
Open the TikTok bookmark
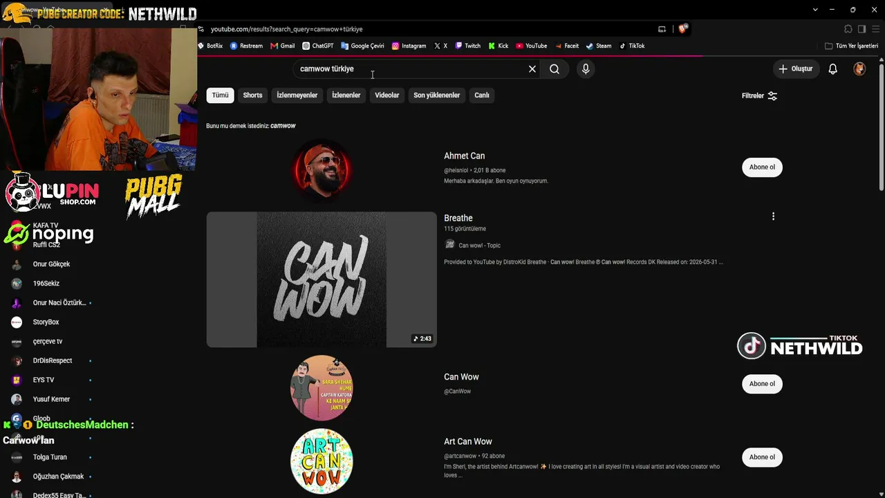632,46
